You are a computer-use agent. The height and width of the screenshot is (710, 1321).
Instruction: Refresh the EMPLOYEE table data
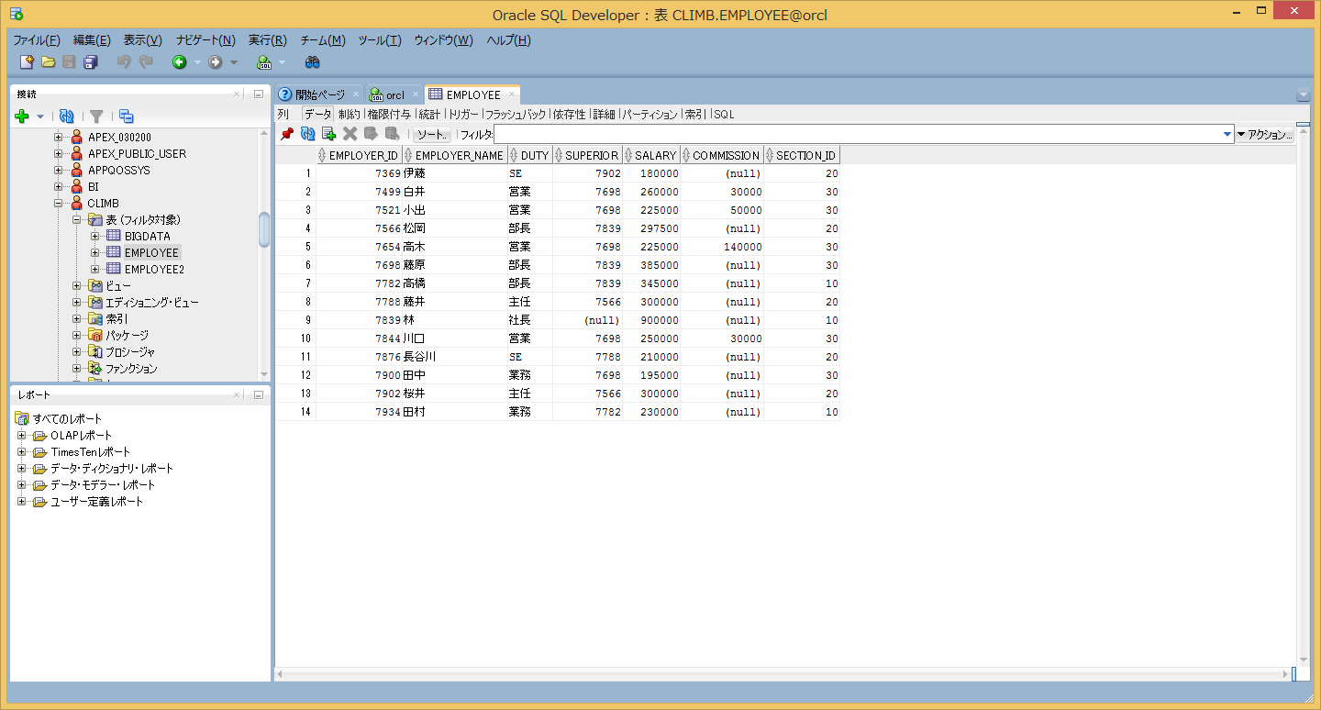(308, 134)
